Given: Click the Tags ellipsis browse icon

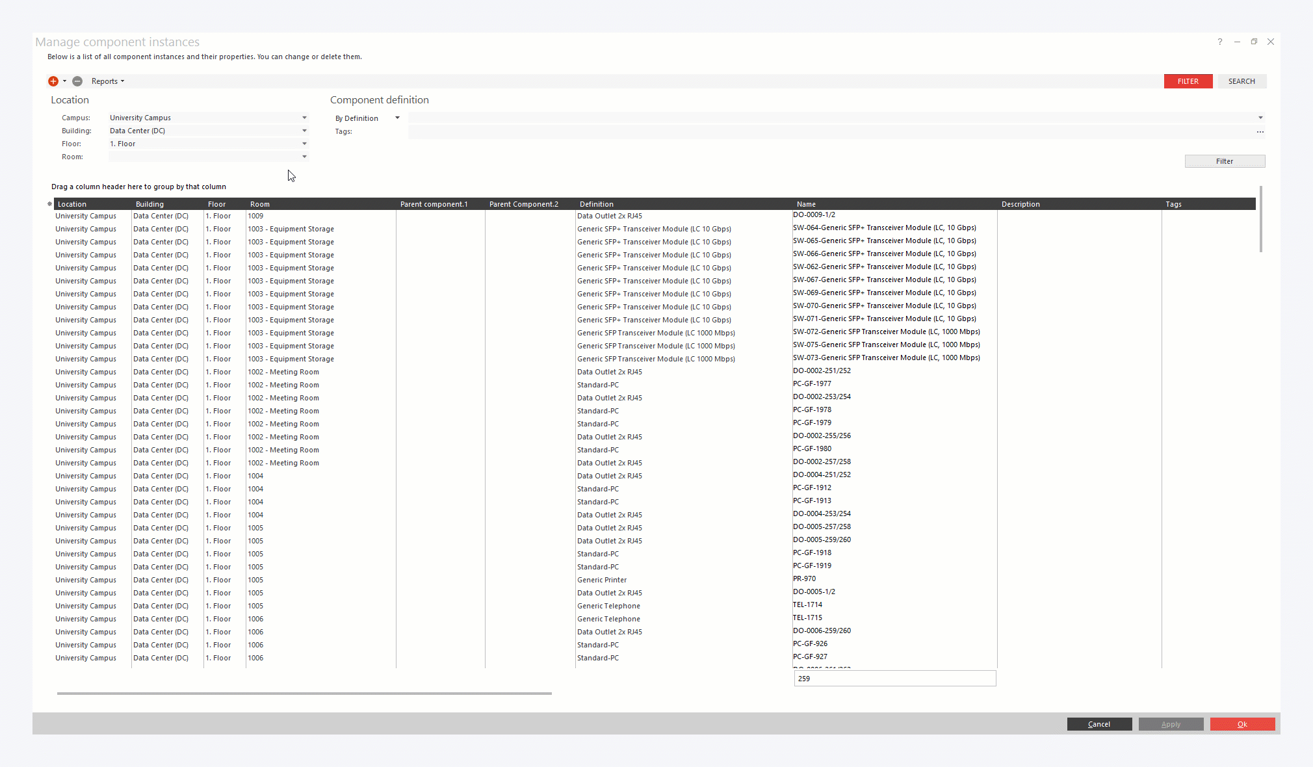Looking at the screenshot, I should pos(1260,132).
